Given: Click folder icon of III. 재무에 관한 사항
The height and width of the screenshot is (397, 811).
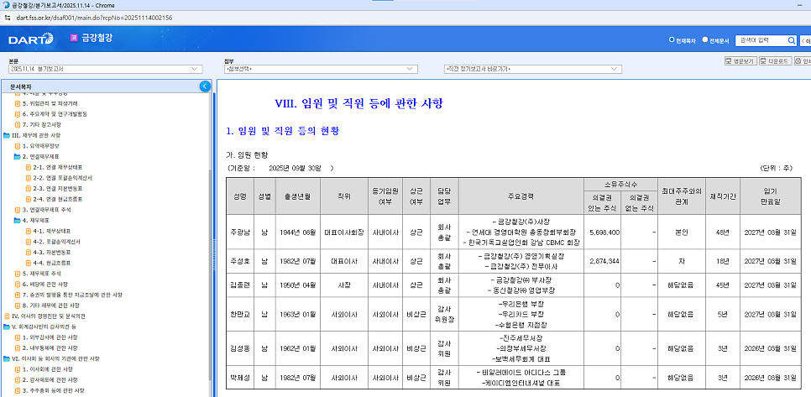Looking at the screenshot, I should coord(6,135).
